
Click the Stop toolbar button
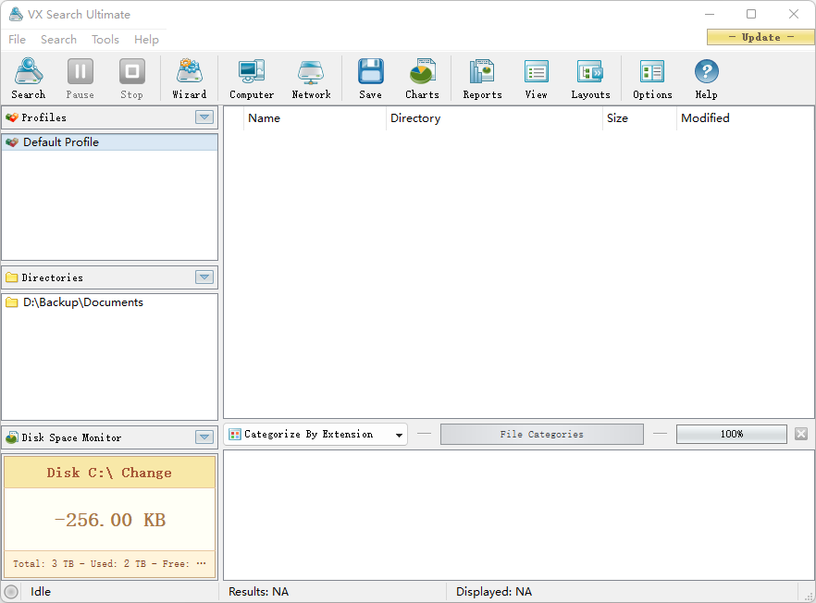click(131, 79)
